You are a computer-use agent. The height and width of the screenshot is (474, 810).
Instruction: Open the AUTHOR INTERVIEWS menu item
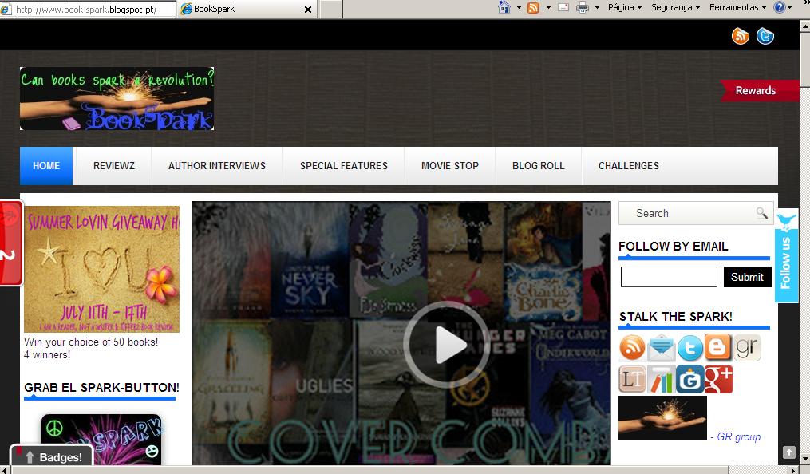click(217, 166)
